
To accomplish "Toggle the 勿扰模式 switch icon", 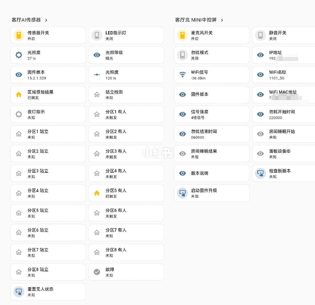I will click(x=182, y=55).
